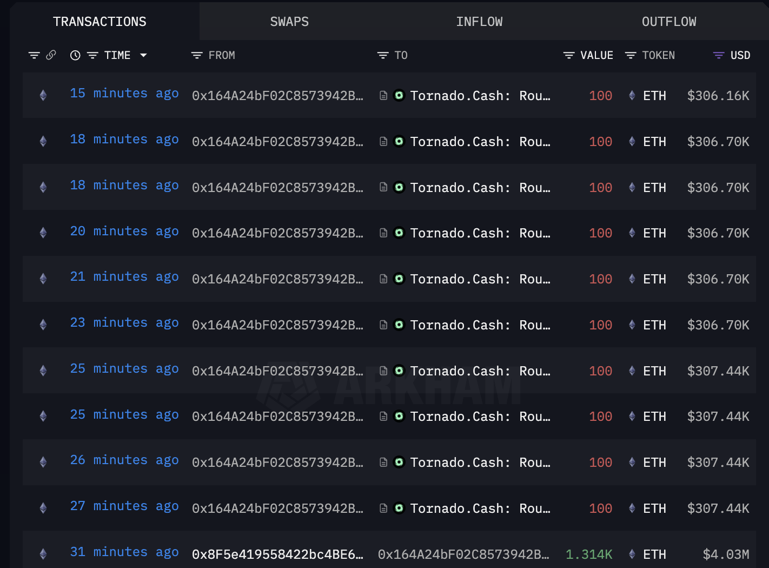Click the Ethereum chain icon in the 26 minutes ago row
Screen dimensions: 769x568
pos(43,463)
